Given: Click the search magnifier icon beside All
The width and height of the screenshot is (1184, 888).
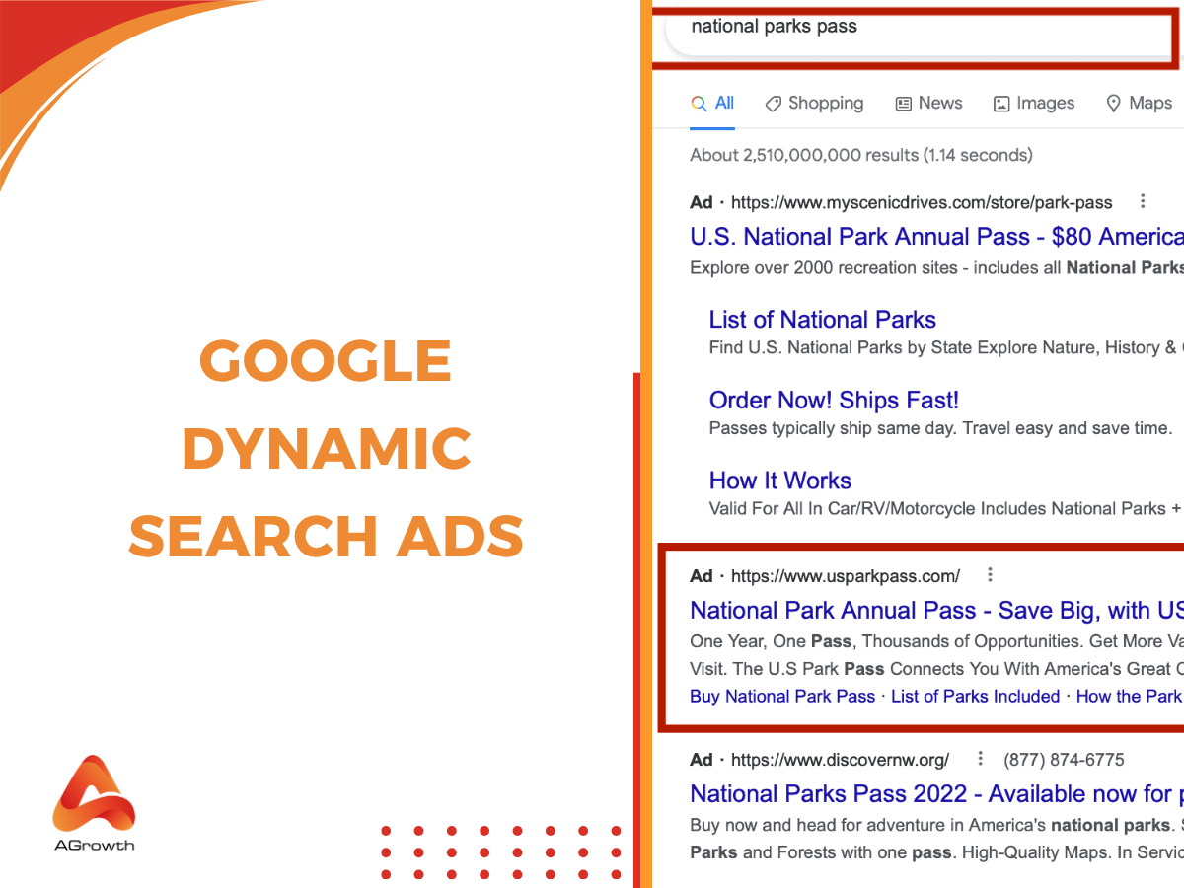Looking at the screenshot, I should click(699, 104).
